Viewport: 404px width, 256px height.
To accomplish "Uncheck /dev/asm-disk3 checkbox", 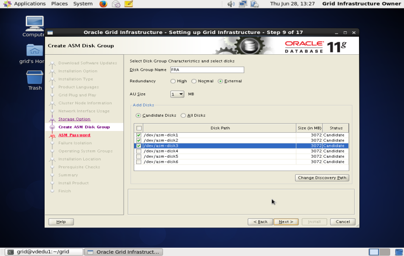I will click(139, 146).
